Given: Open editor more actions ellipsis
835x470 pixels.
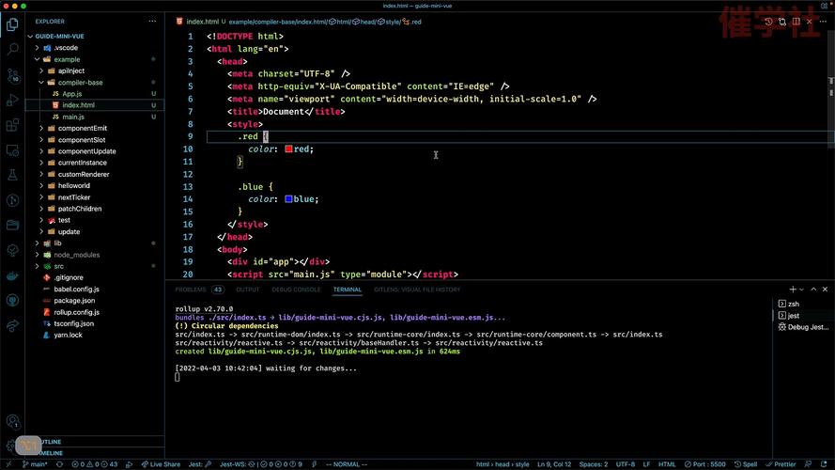Looking at the screenshot, I should [x=824, y=22].
